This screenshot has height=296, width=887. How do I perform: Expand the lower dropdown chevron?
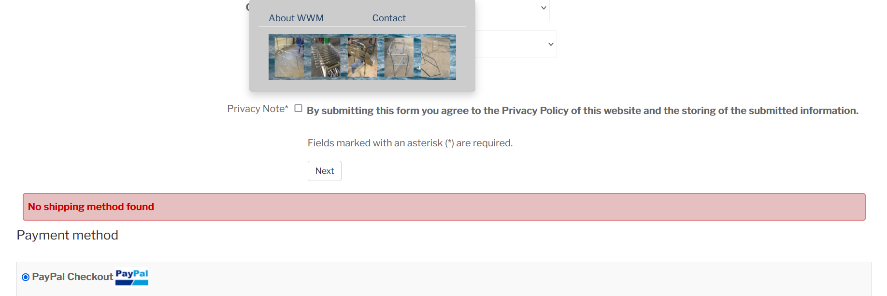(x=551, y=44)
